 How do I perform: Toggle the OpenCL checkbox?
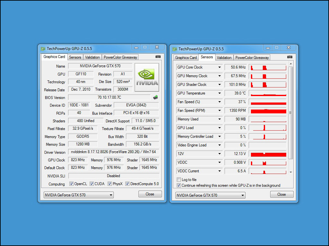coord(71,184)
